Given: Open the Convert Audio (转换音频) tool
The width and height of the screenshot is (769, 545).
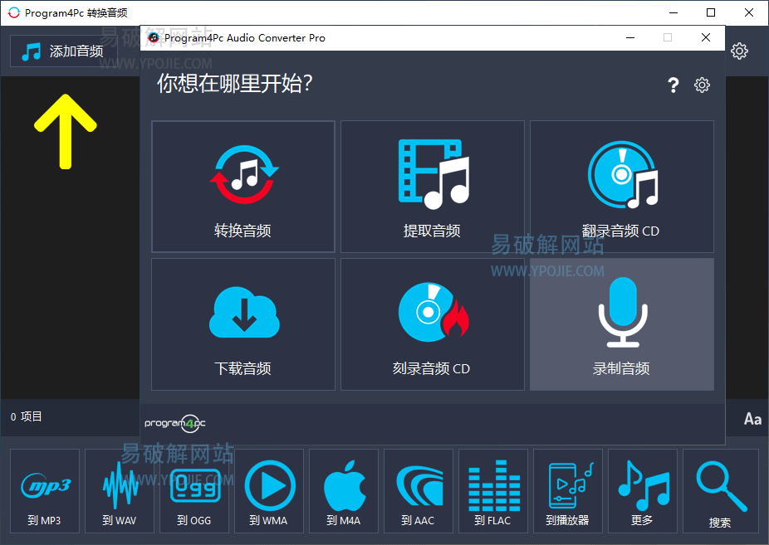Looking at the screenshot, I should [242, 186].
